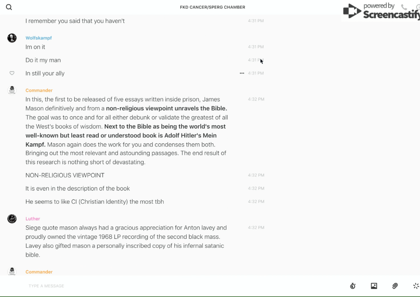Image resolution: width=420 pixels, height=297 pixels.
Task: Select the Commander name above essay message
Action: tap(39, 90)
